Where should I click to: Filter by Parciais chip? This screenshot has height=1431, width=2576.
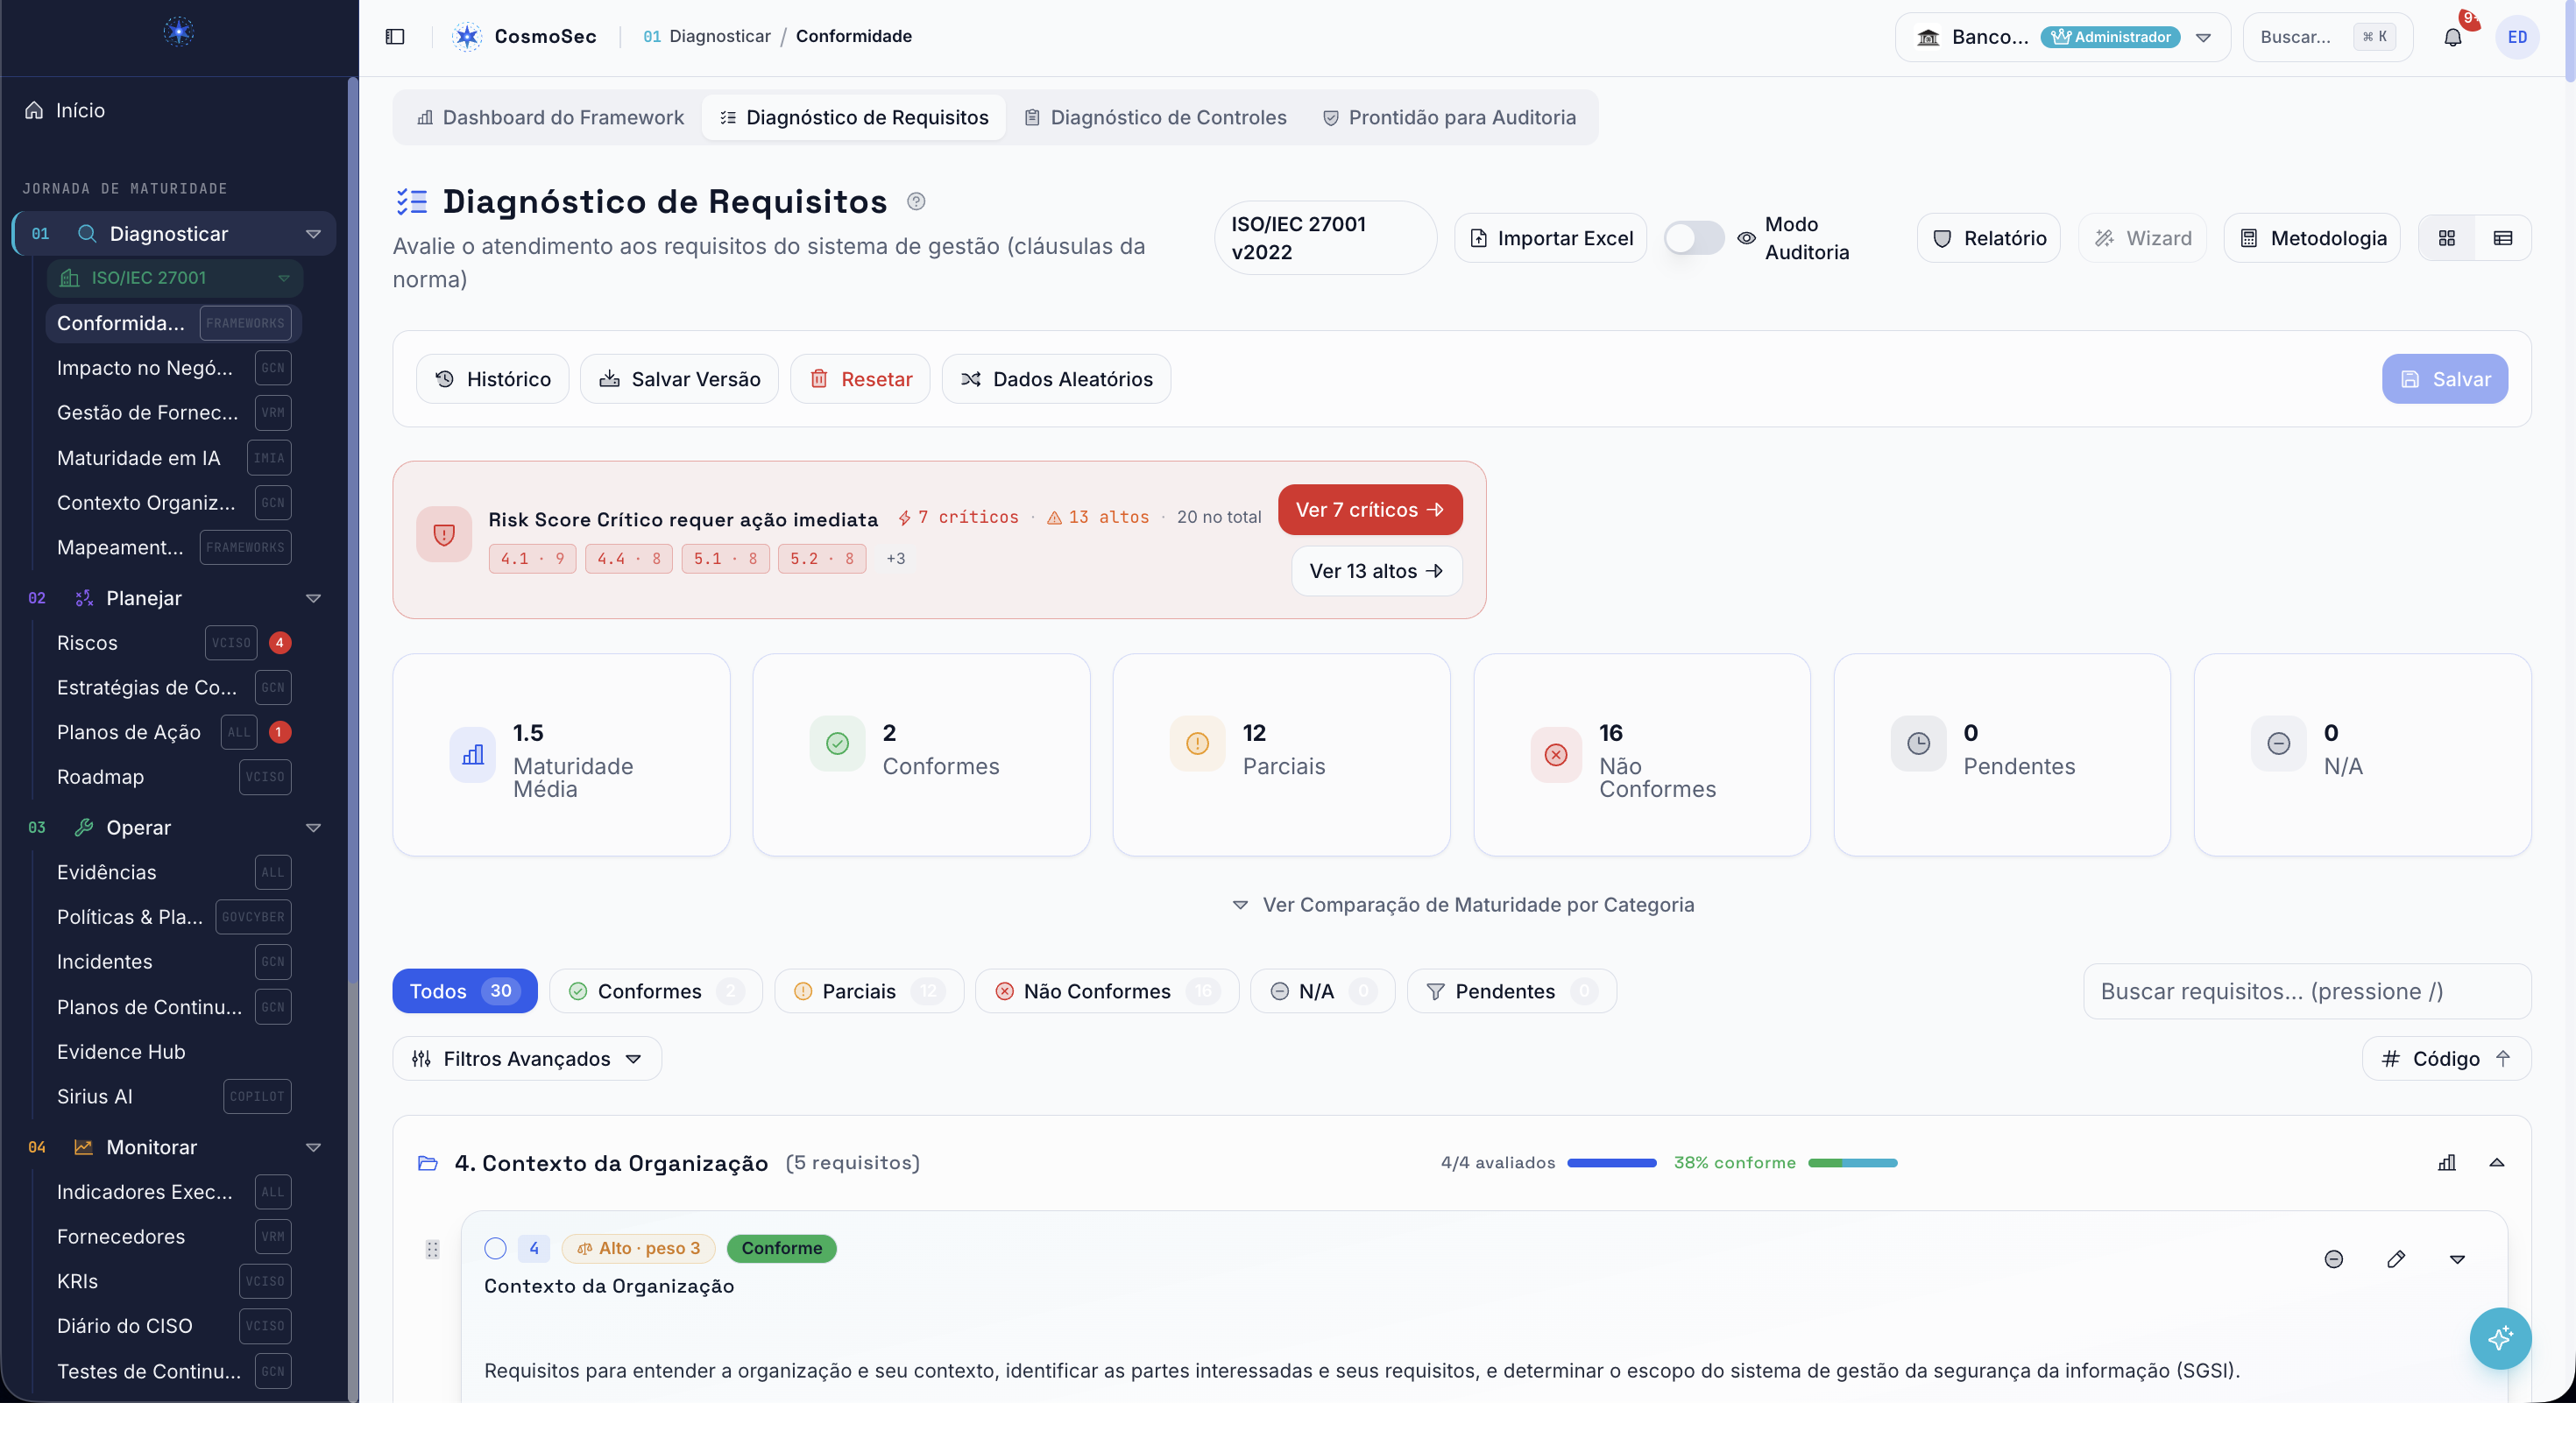click(869, 991)
